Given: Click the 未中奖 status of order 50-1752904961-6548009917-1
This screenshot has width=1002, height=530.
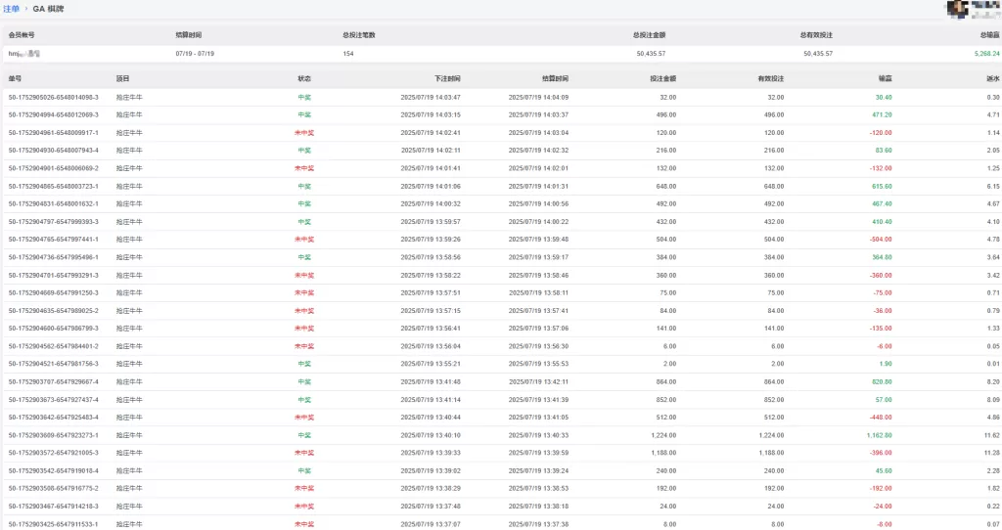Looking at the screenshot, I should 304,133.
